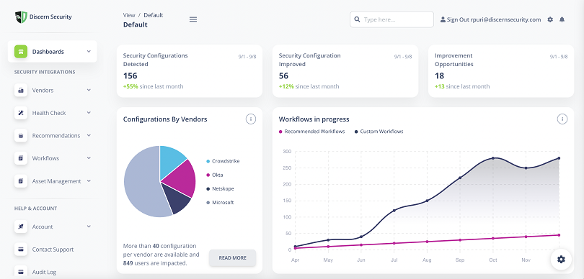Expand the Vendors menu chevron

[89, 90]
